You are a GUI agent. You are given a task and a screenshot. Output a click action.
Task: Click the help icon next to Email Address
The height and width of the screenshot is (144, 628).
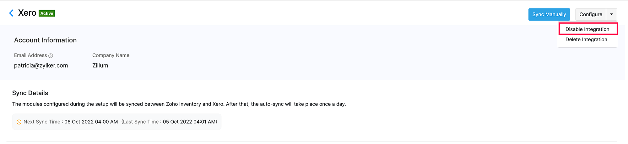tap(51, 56)
